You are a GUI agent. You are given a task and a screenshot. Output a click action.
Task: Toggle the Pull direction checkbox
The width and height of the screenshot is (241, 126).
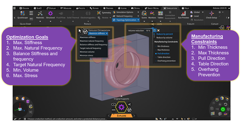click(156, 54)
